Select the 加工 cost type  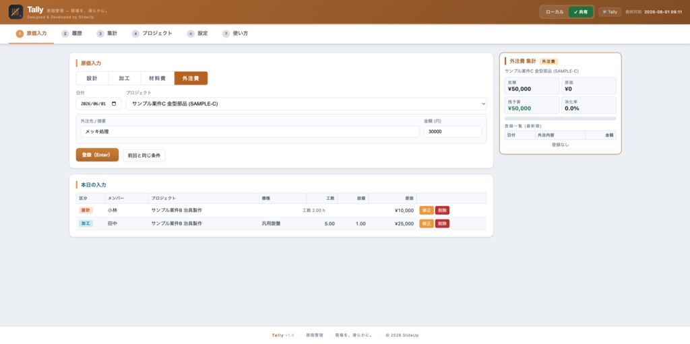point(125,78)
